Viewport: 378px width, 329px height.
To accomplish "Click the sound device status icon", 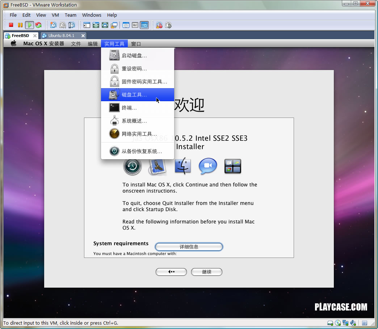I will [353, 323].
